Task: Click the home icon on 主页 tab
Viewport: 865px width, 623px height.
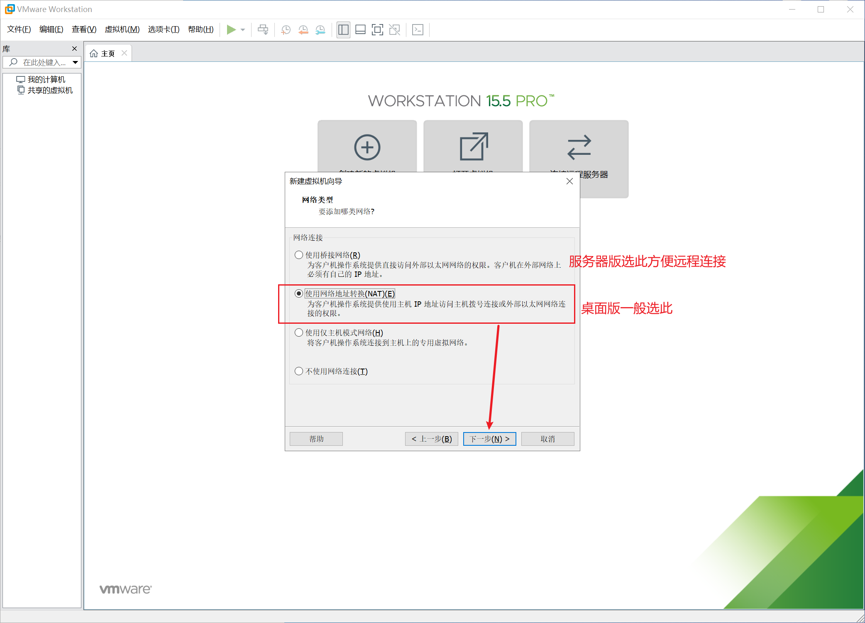Action: point(94,54)
